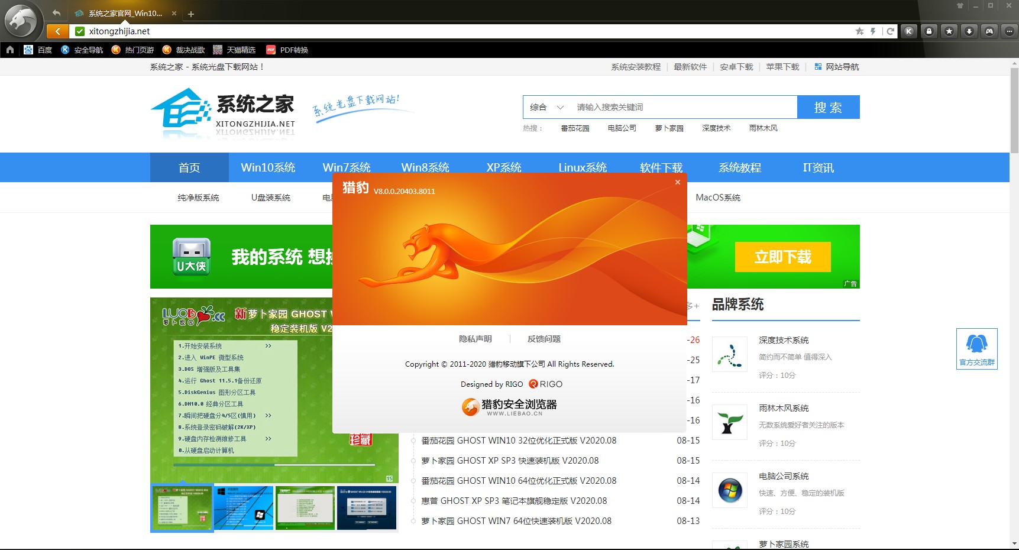Add page to favorites with star-plus icon
This screenshot has width=1019, height=550.
tap(859, 31)
